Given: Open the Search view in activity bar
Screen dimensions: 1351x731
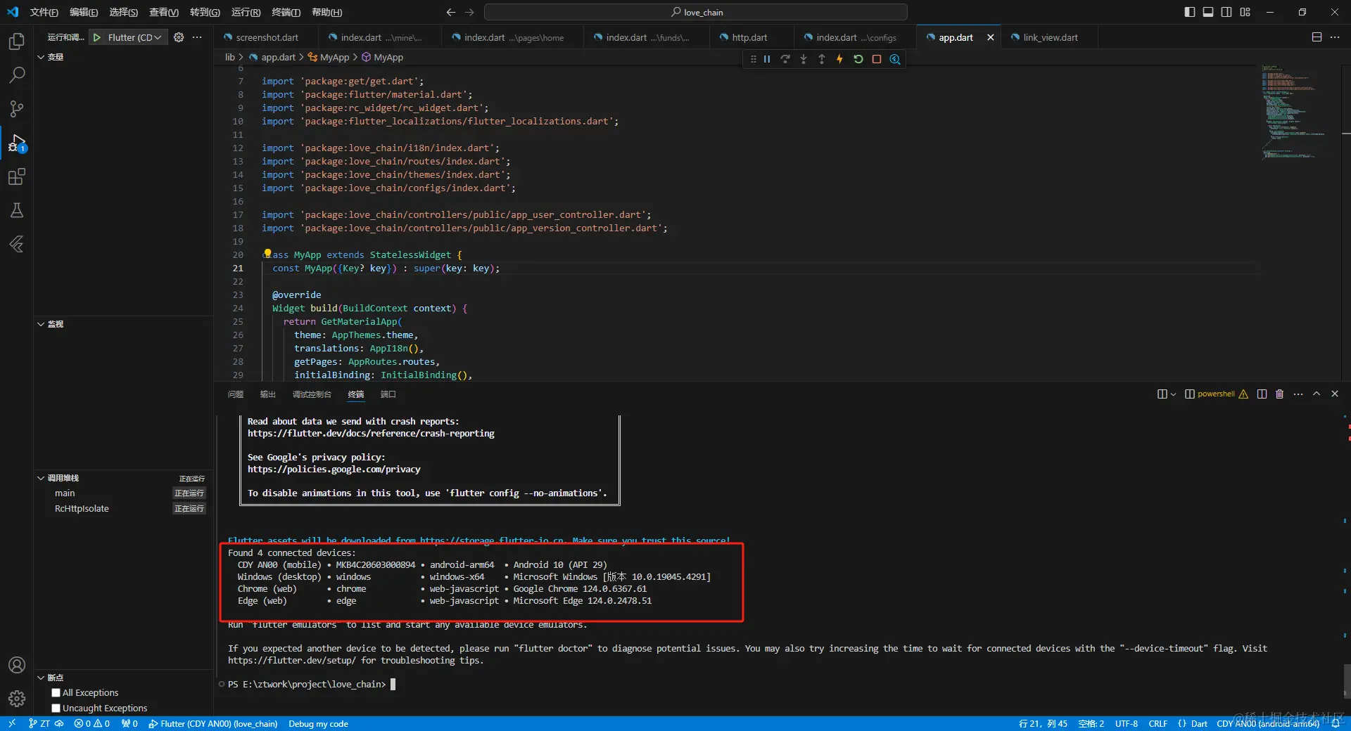Looking at the screenshot, I should click(x=17, y=75).
